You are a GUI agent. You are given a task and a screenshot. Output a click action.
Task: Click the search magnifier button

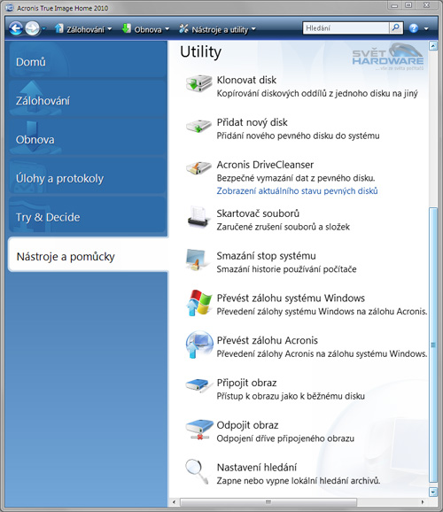[396, 28]
